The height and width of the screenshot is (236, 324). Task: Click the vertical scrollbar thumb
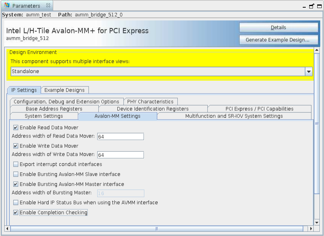coord(317,123)
